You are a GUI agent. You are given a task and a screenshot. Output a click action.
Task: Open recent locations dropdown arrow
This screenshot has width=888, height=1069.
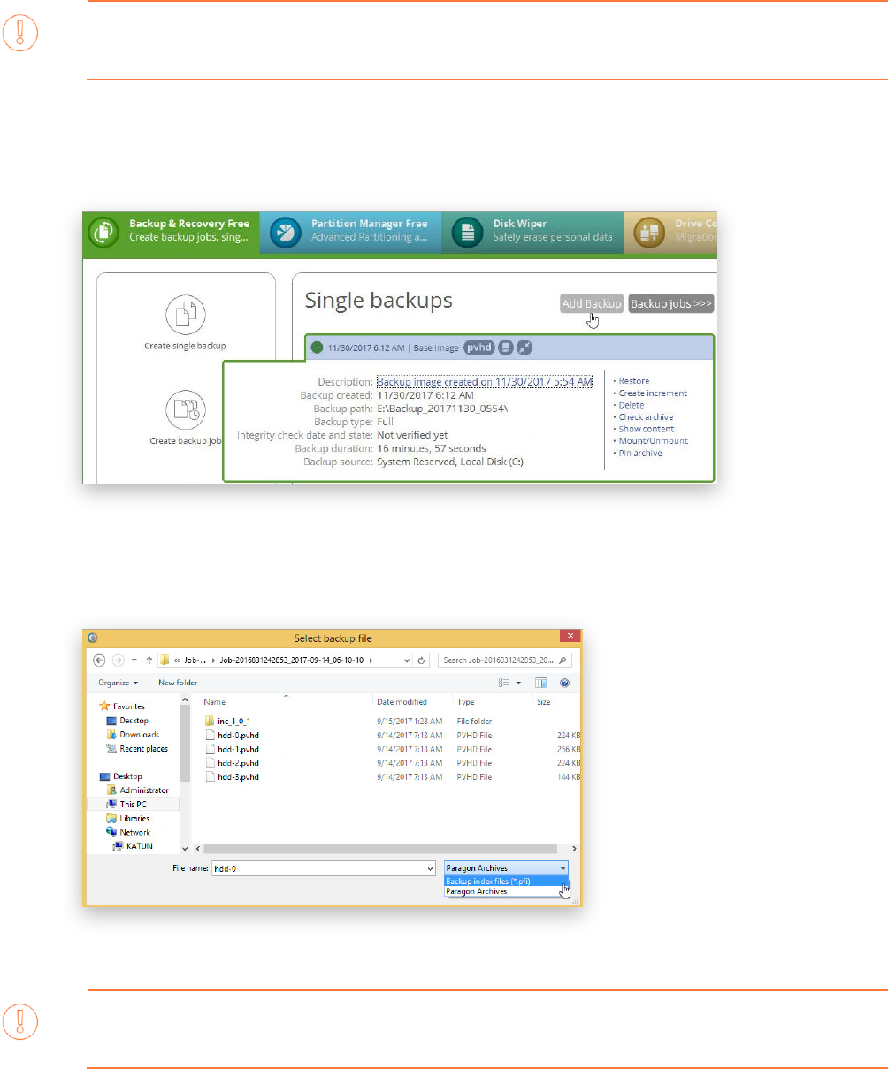(134, 660)
